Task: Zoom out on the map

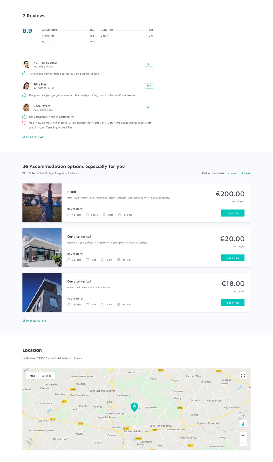Action: point(243,443)
